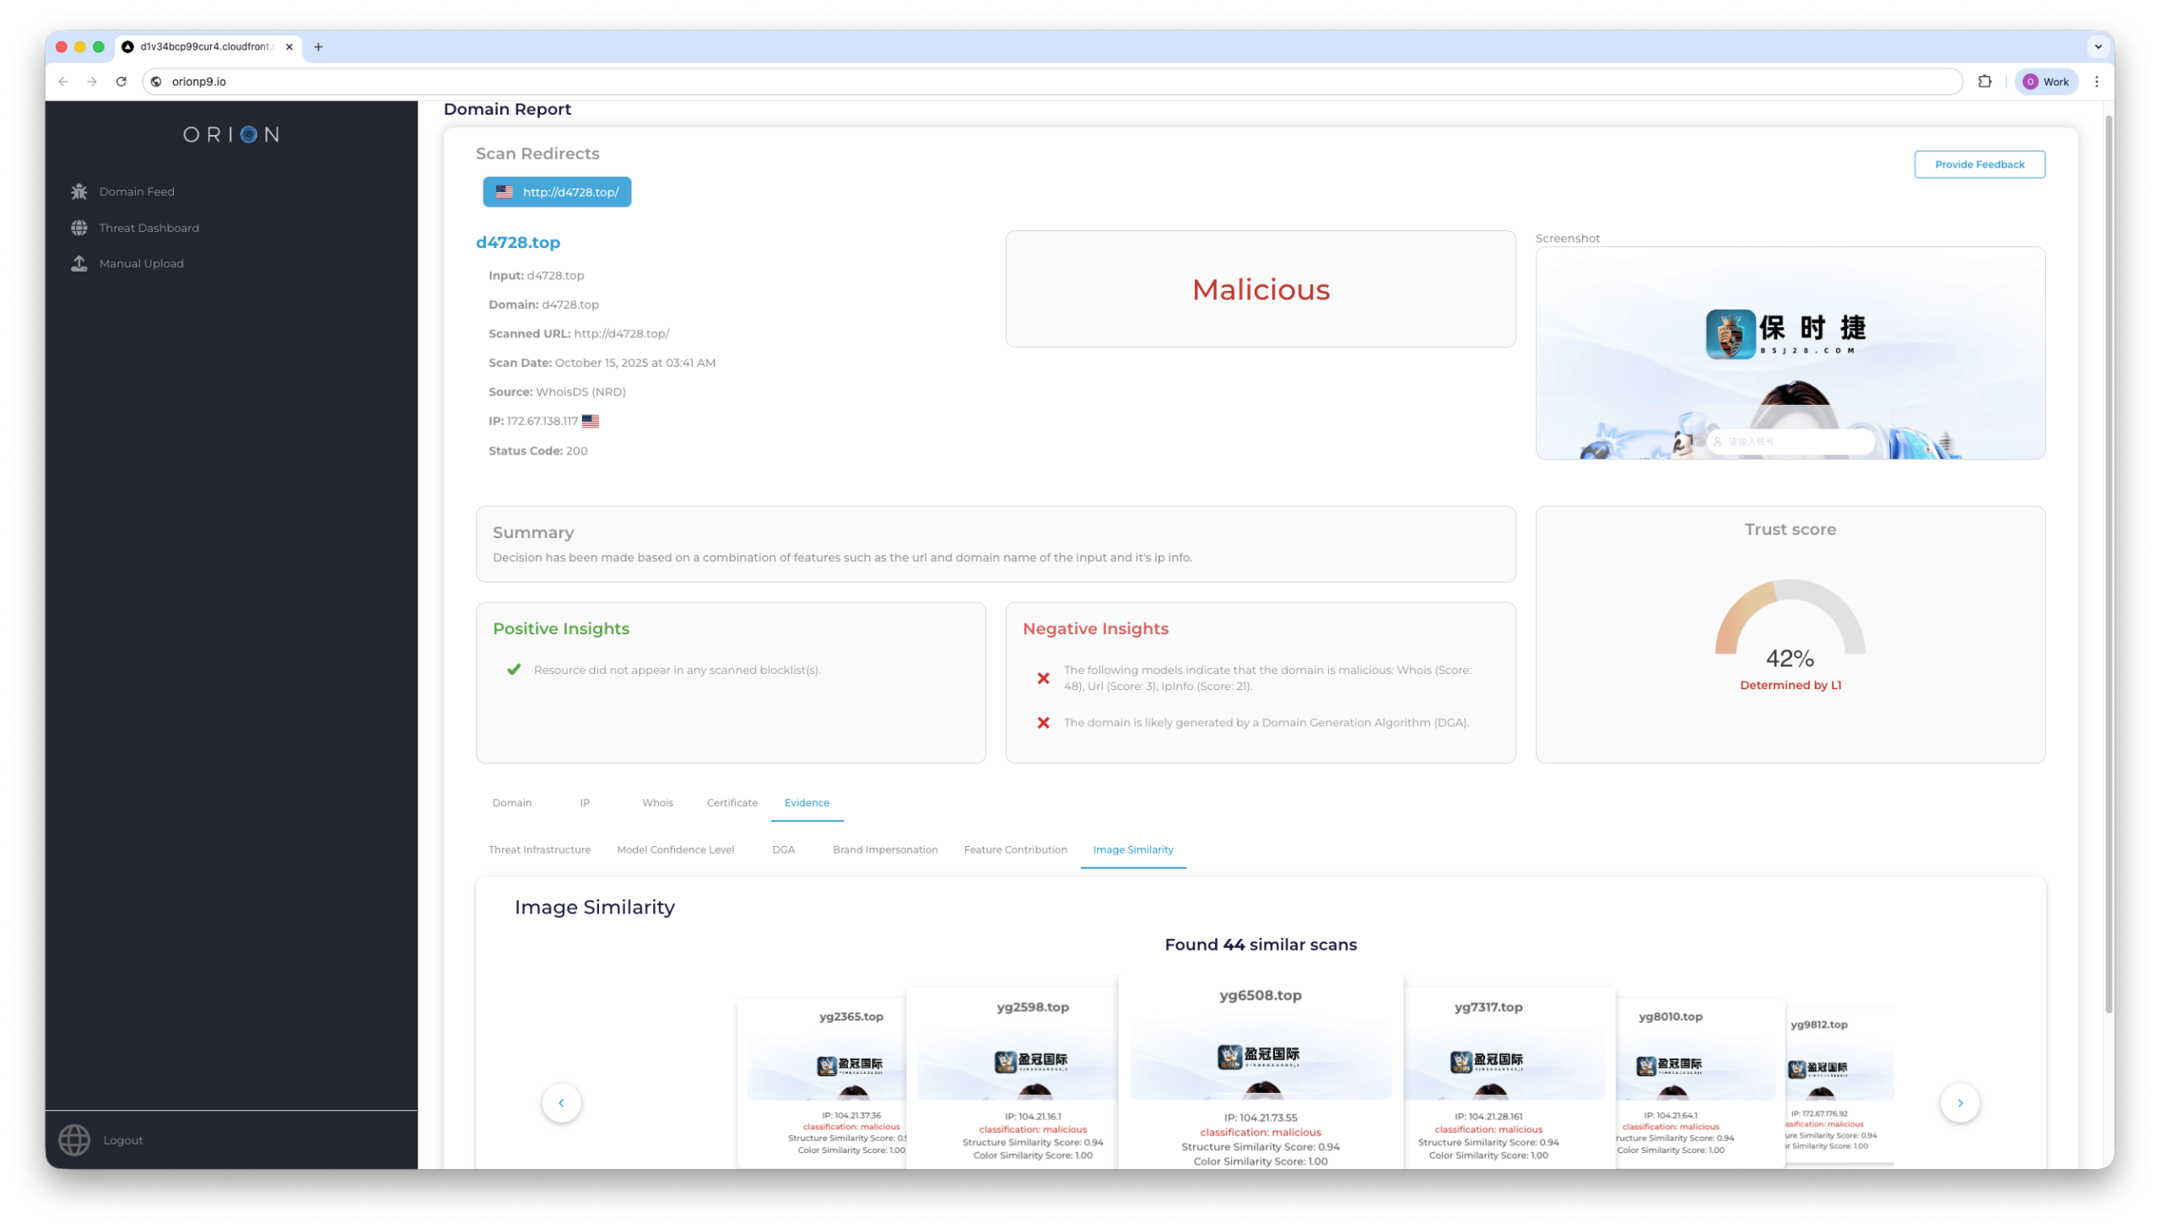Switch to the Whois tab
This screenshot has width=2160, height=1229.
[656, 803]
